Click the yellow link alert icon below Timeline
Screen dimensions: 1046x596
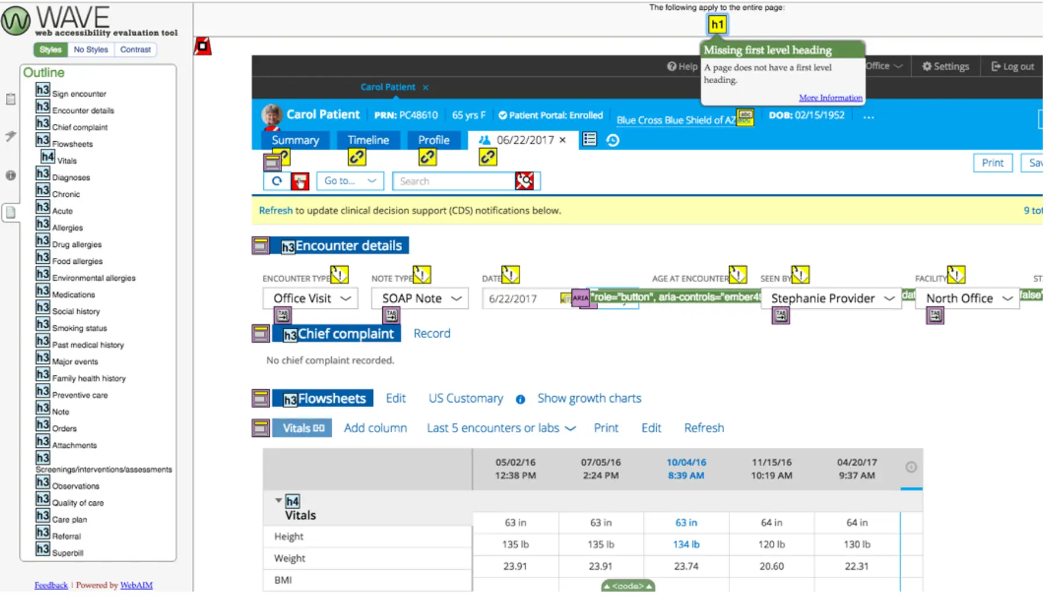(x=356, y=157)
